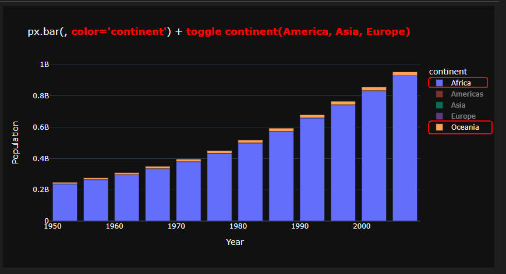Click the Europe purple legend swatch
This screenshot has width=506, height=274.
coord(439,116)
